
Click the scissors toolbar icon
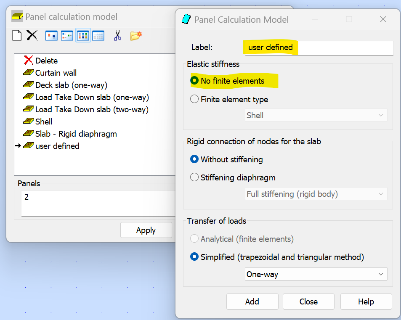pyautogui.click(x=117, y=36)
